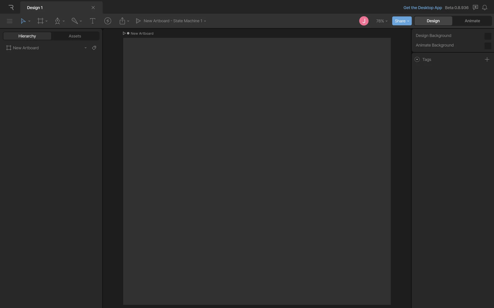Viewport: 494px width, 308px height.
Task: Open the Design Background color swatch
Action: pos(488,36)
